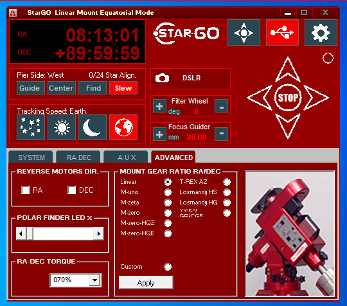Image resolution: width=347 pixels, height=306 pixels.
Task: Select the Earth tracking speed icon
Action: pos(123,127)
